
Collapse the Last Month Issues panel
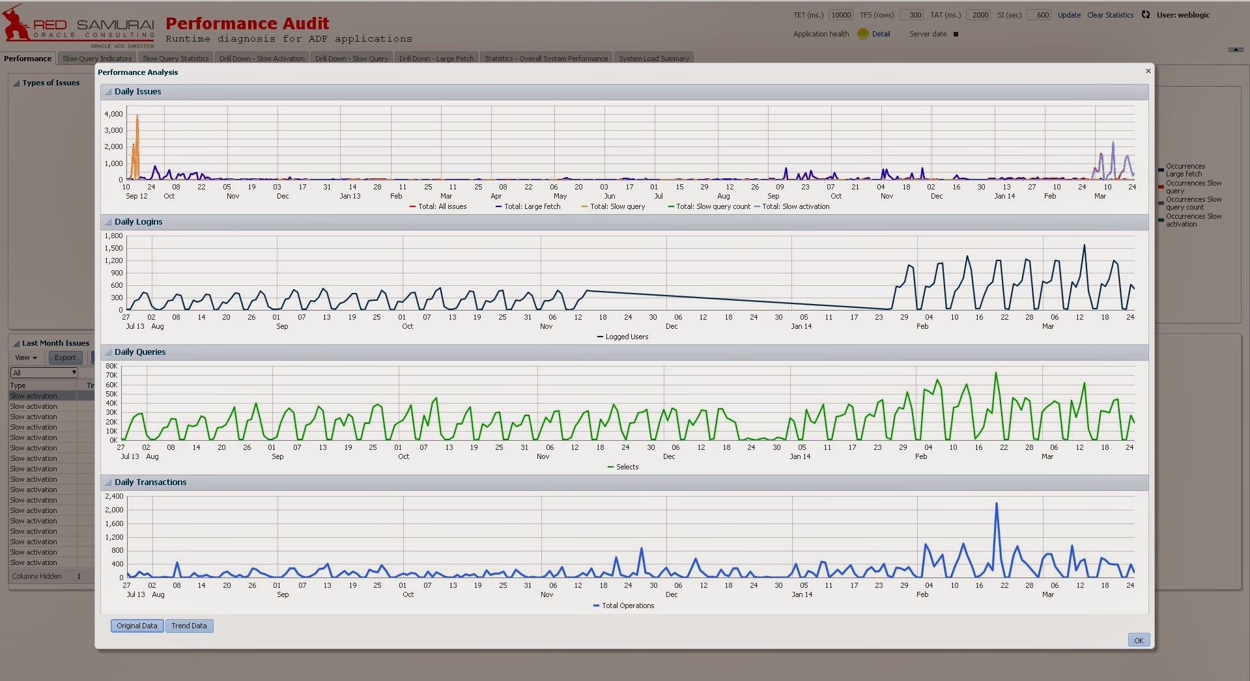[17, 343]
